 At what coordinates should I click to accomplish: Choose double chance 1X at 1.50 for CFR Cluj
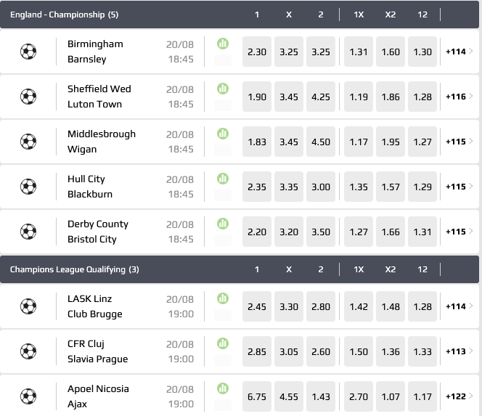359,351
